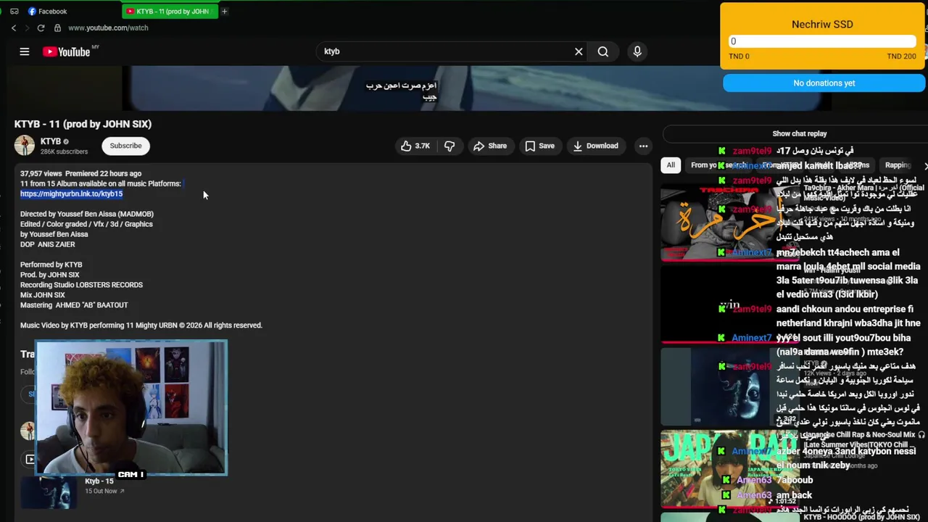The width and height of the screenshot is (928, 522).
Task: Start voice search with the microphone
Action: point(637,51)
